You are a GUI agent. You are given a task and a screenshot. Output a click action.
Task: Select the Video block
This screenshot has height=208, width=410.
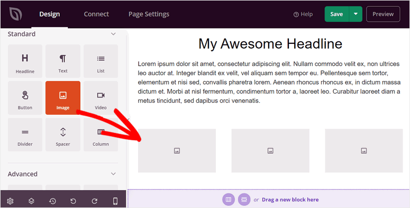click(101, 98)
